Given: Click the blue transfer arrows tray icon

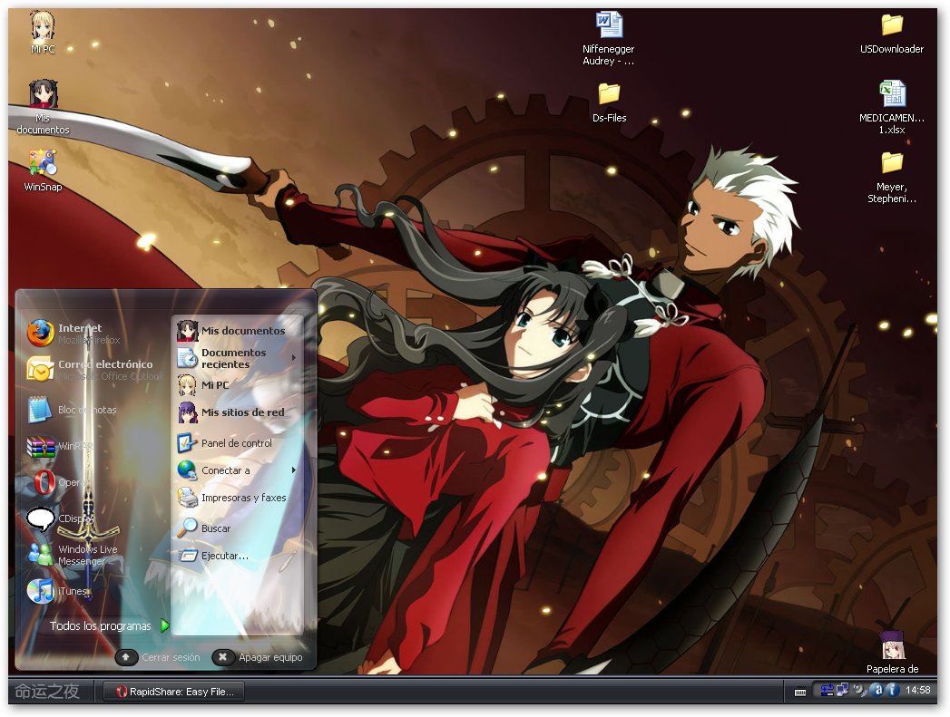Looking at the screenshot, I should pos(827,690).
